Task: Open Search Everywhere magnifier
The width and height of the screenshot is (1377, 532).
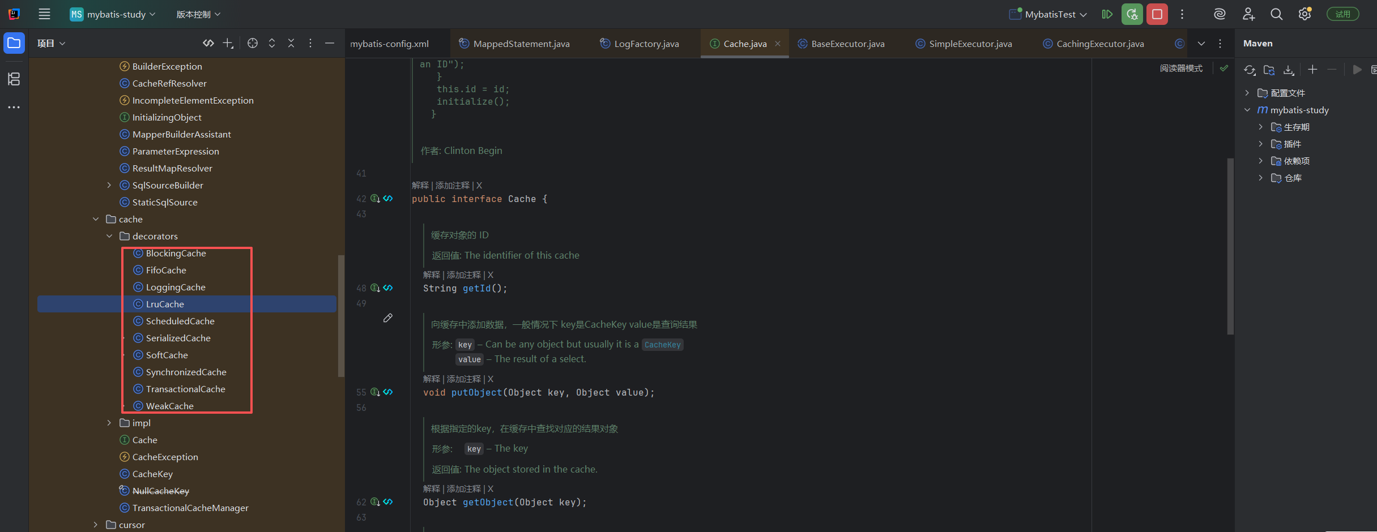Action: coord(1276,14)
